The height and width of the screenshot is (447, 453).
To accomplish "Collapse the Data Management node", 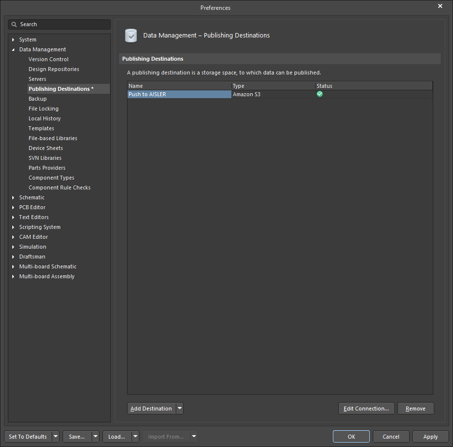I will click(x=13, y=49).
